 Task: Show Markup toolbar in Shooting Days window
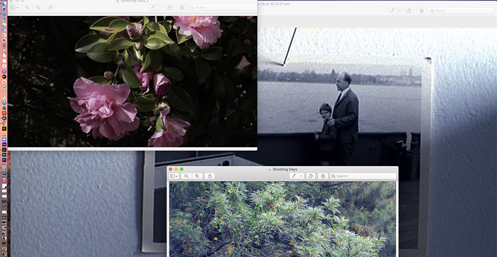[323, 176]
